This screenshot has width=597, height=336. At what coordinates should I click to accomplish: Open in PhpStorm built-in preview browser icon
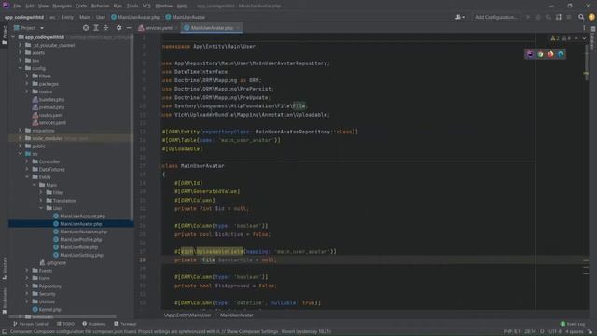click(x=531, y=54)
